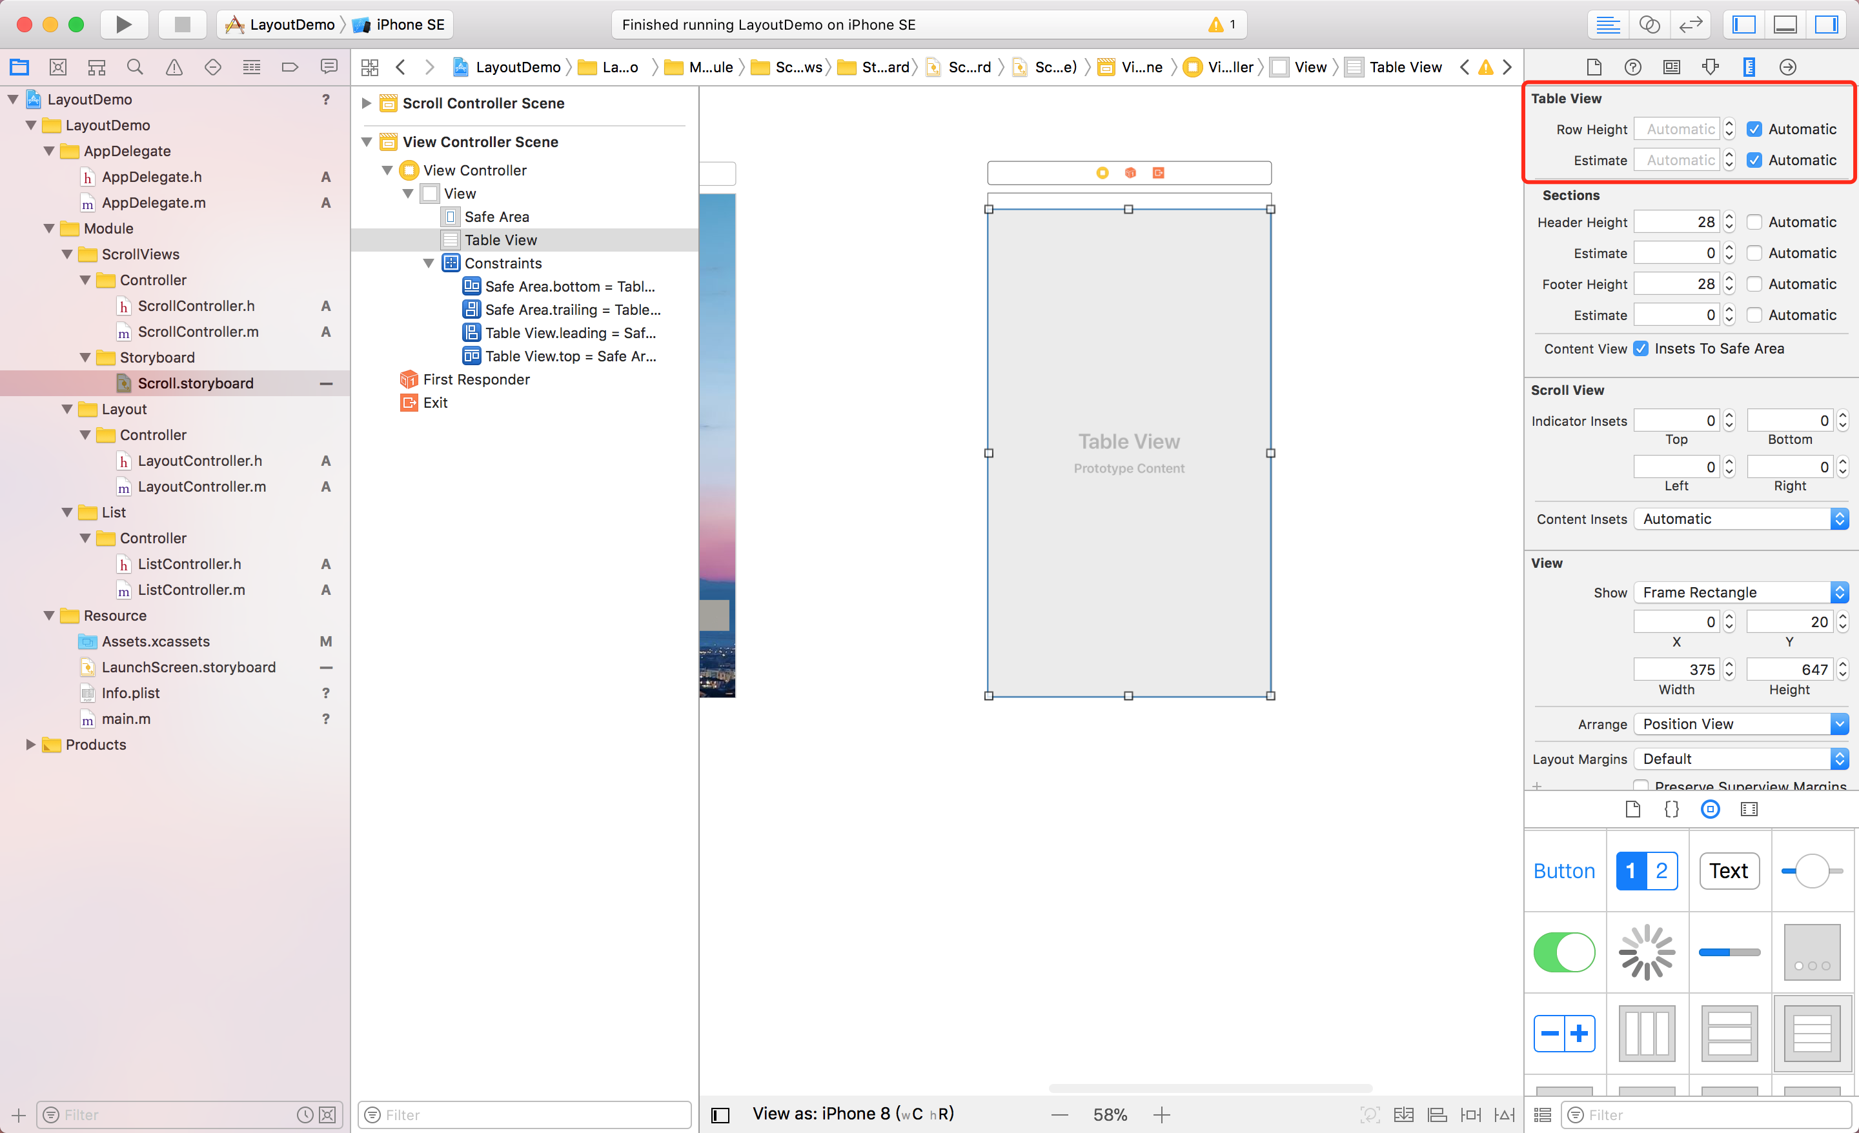Image resolution: width=1859 pixels, height=1133 pixels.
Task: Uncheck Row Height Automatic checkbox
Action: coord(1754,129)
